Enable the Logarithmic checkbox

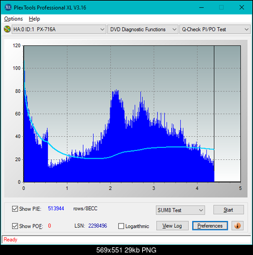click(x=121, y=226)
